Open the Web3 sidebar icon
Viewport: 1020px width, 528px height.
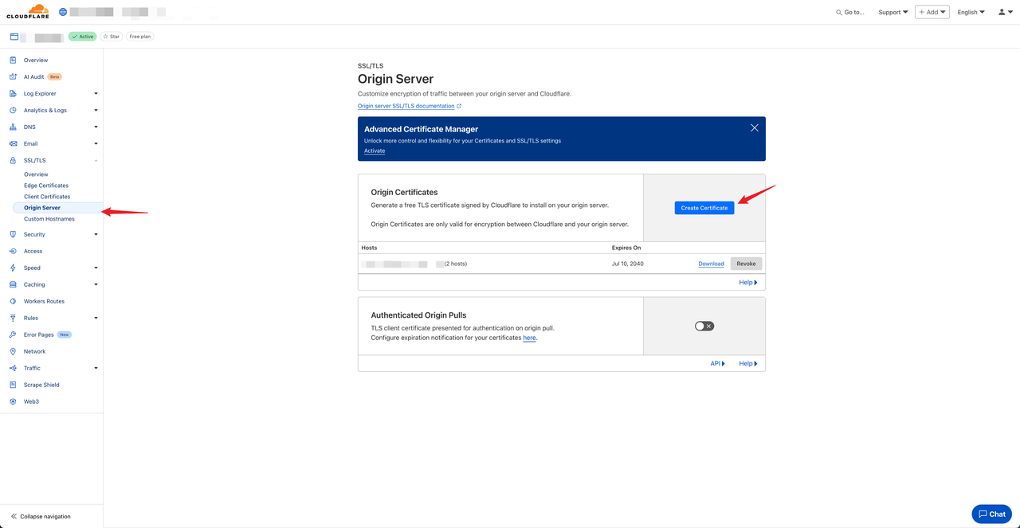[13, 401]
